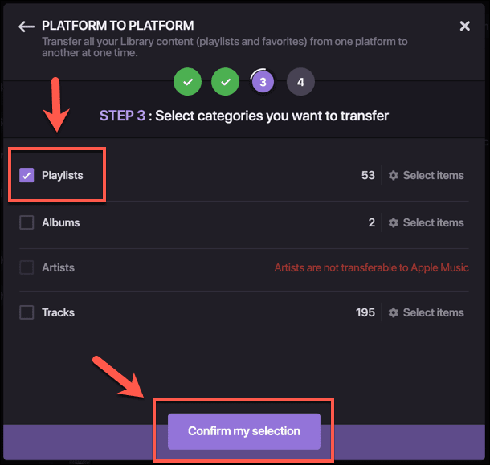
Task: Enable the Albums checkbox
Action: [x=27, y=222]
